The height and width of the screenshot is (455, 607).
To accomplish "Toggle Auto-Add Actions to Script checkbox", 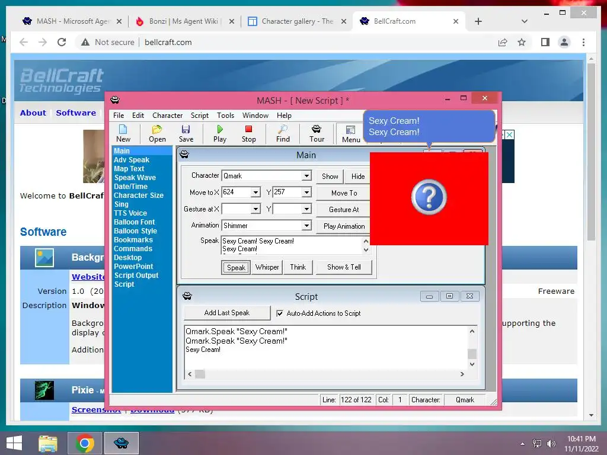I will (280, 313).
